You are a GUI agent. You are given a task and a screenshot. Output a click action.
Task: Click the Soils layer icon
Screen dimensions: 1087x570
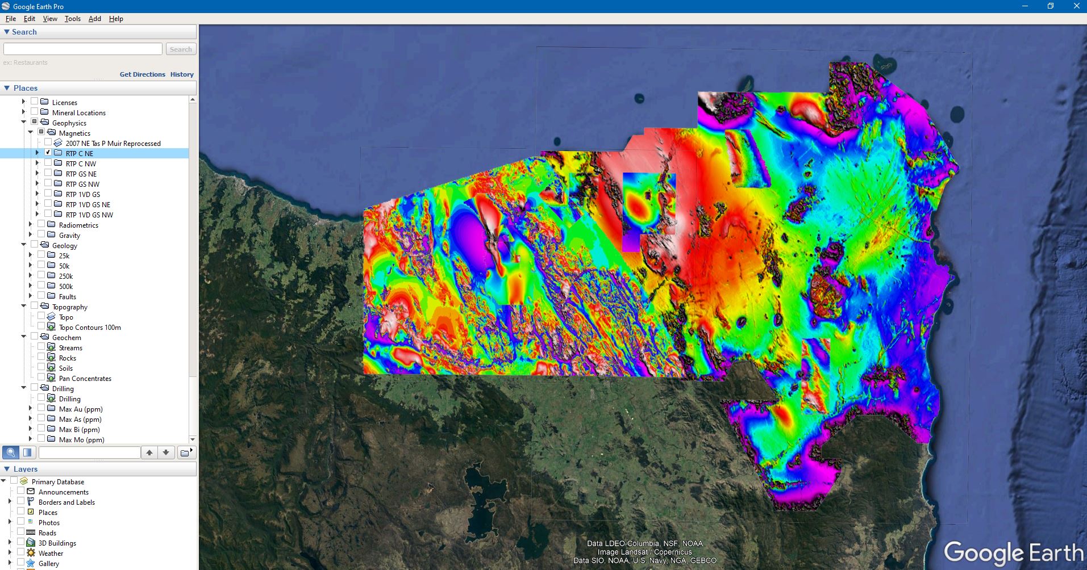[x=51, y=368]
